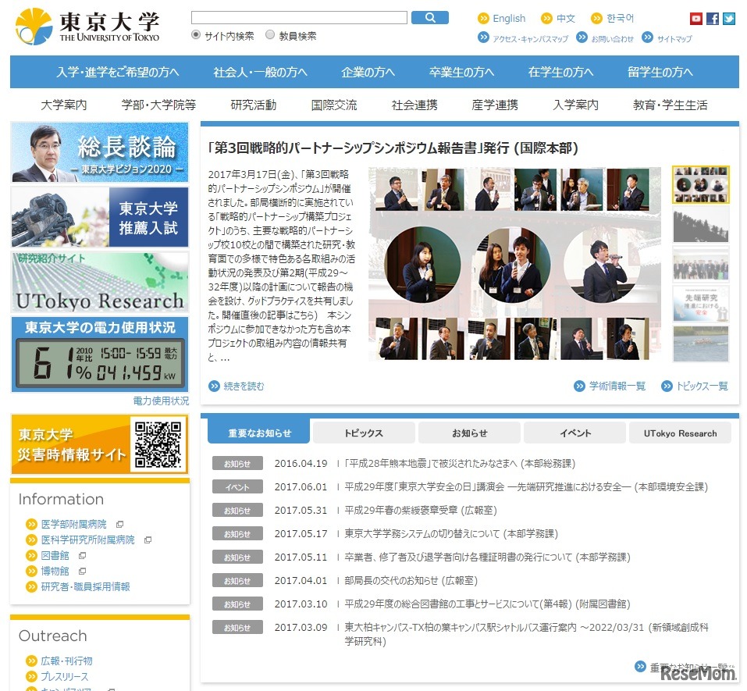Open 研究者・職員採用情報 link

coord(85,586)
